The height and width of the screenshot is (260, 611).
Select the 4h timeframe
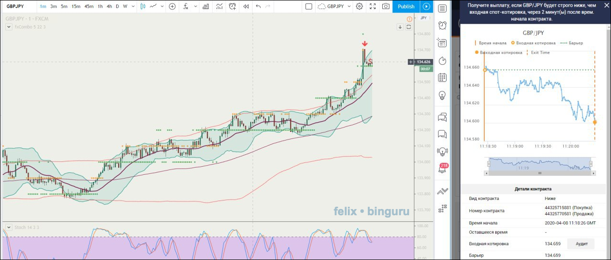point(109,7)
